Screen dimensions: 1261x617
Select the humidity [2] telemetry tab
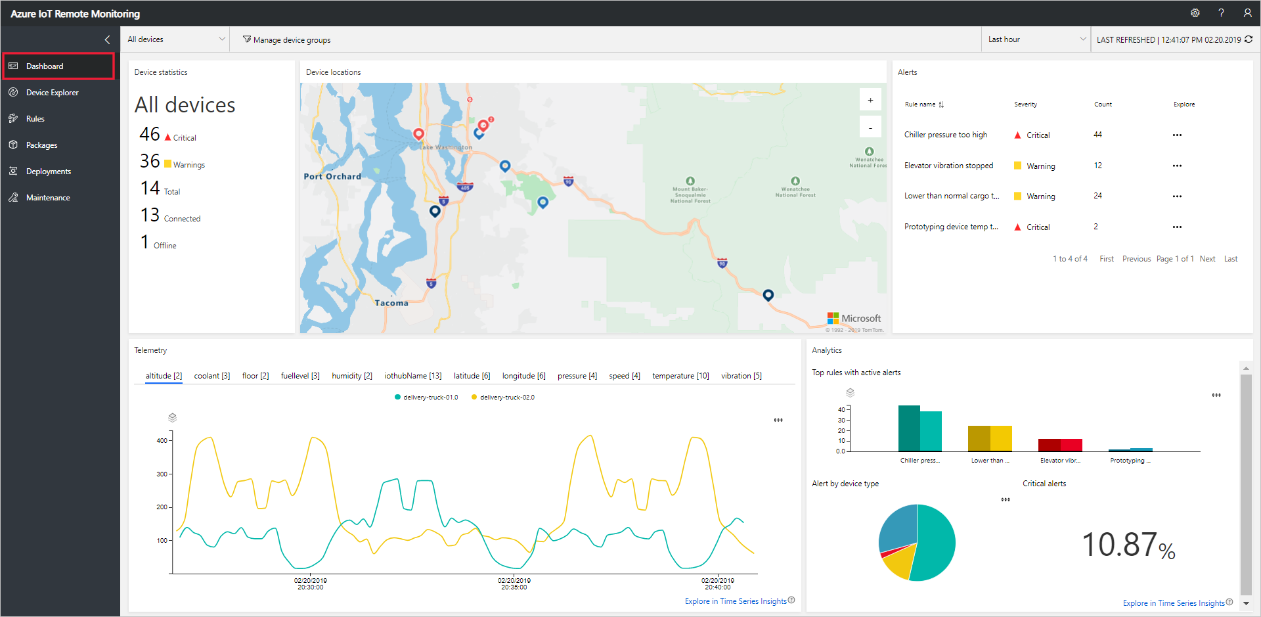[352, 376]
